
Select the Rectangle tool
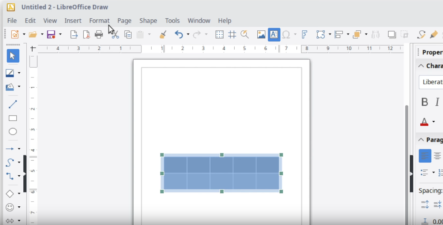(x=12, y=118)
